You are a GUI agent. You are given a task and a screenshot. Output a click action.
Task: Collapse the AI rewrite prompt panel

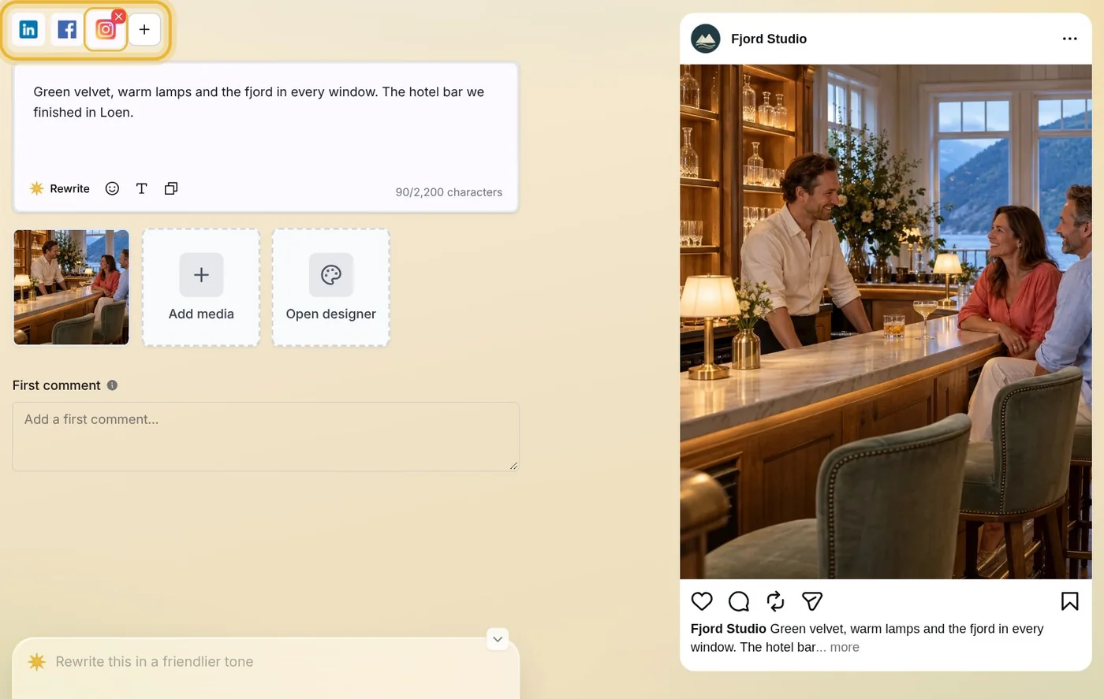click(498, 639)
